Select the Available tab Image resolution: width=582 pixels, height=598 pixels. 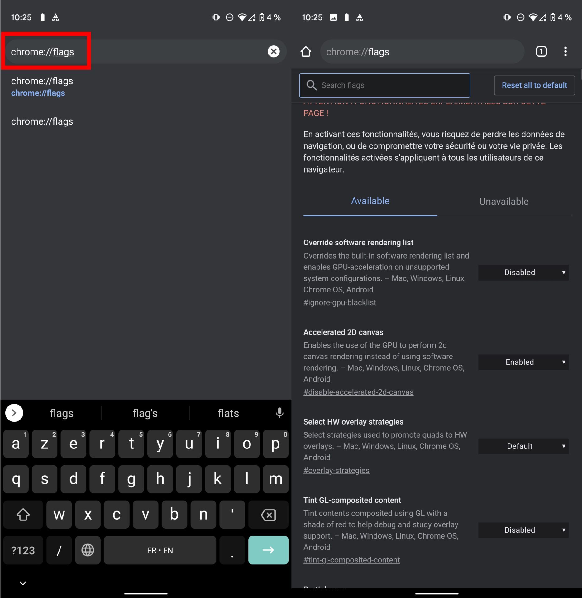click(370, 201)
